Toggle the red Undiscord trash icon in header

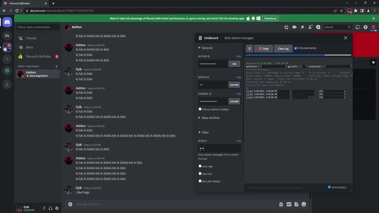click(x=374, y=27)
